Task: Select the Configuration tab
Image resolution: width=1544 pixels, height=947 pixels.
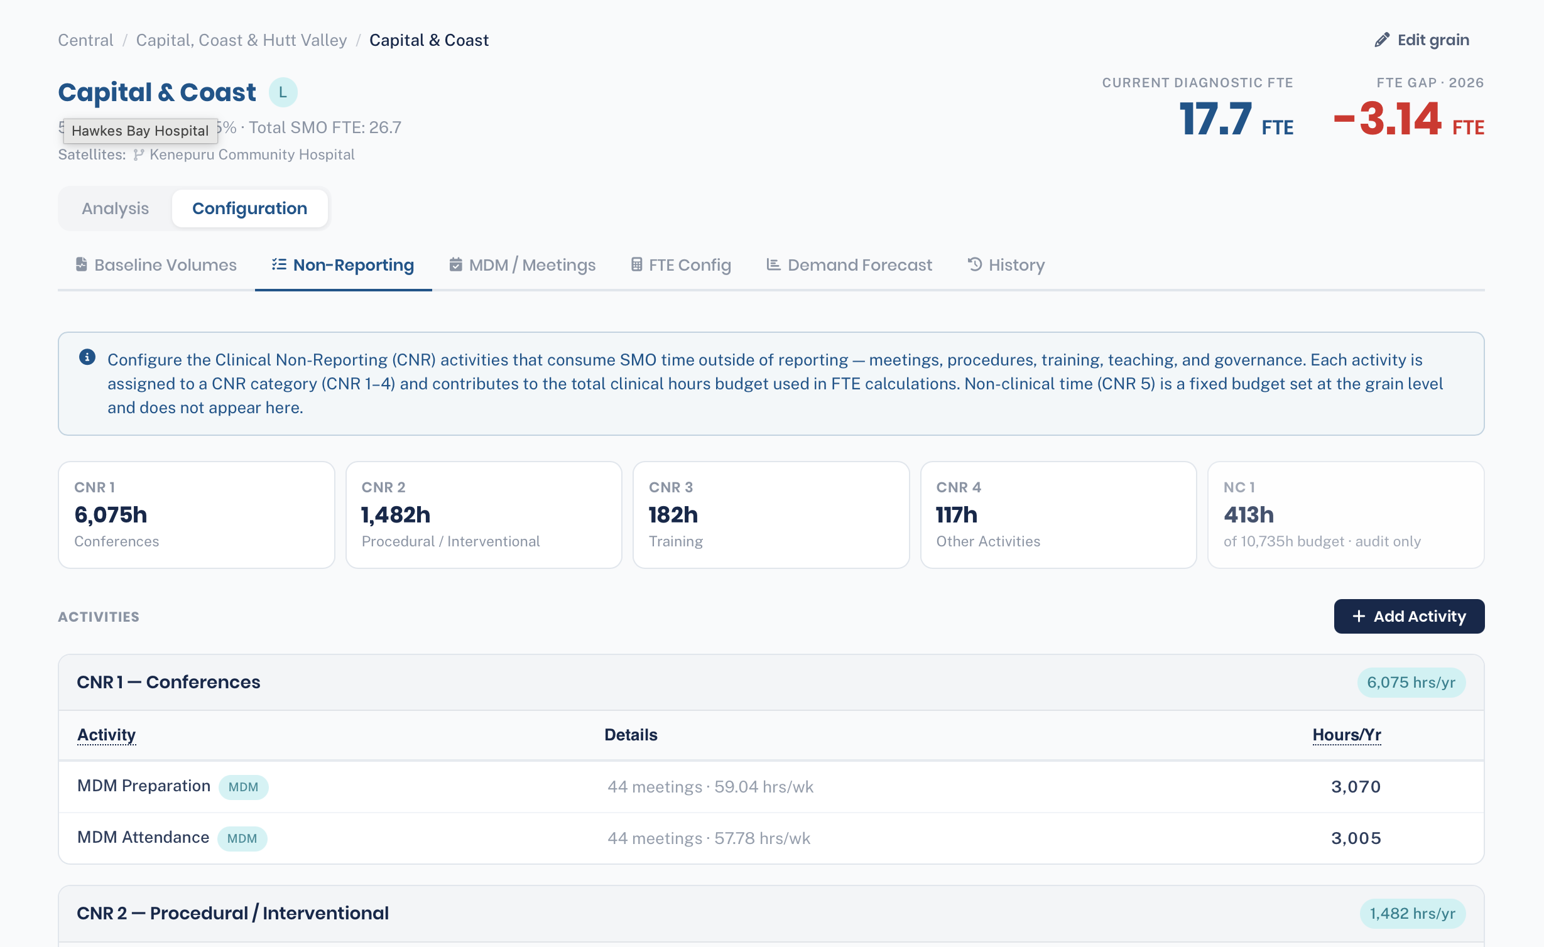Action: pos(250,208)
